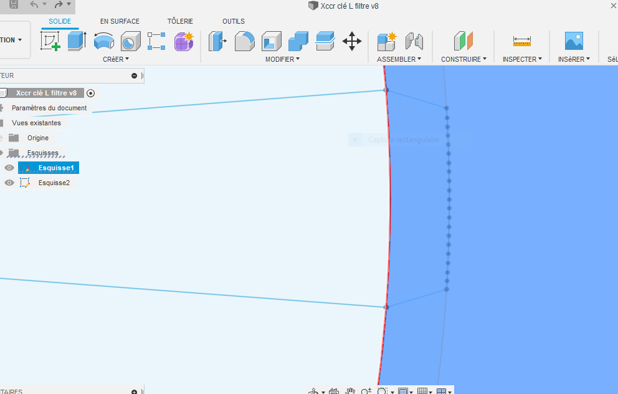Select the Rectangular Pattern tool
The width and height of the screenshot is (618, 394).
coord(156,41)
